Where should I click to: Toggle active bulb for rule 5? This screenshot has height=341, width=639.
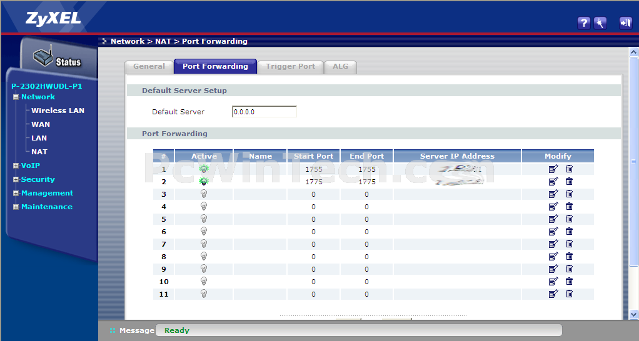pos(204,219)
